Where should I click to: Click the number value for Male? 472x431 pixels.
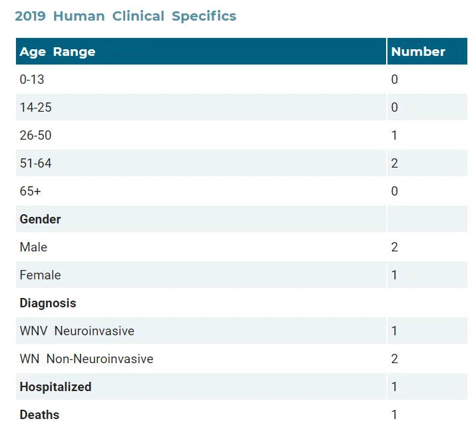tap(394, 247)
